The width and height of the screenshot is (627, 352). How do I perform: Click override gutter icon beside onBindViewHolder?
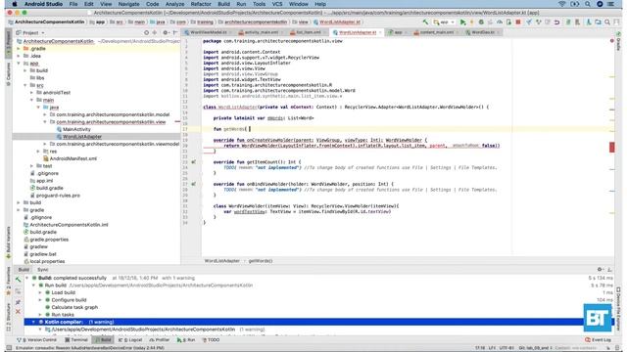pyautogui.click(x=194, y=184)
